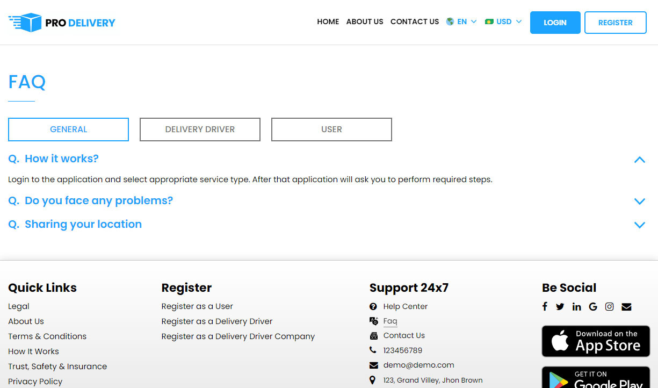Collapse the 'How it works?' answer chevron

pyautogui.click(x=639, y=160)
